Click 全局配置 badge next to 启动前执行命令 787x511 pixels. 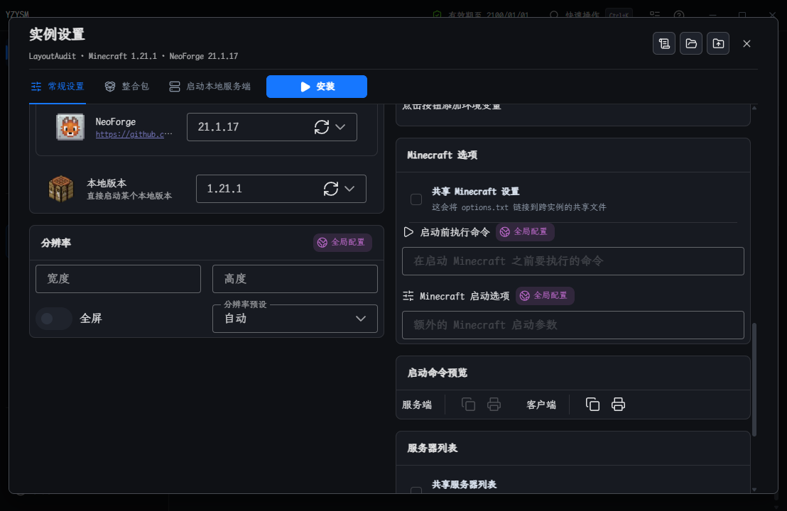point(525,232)
